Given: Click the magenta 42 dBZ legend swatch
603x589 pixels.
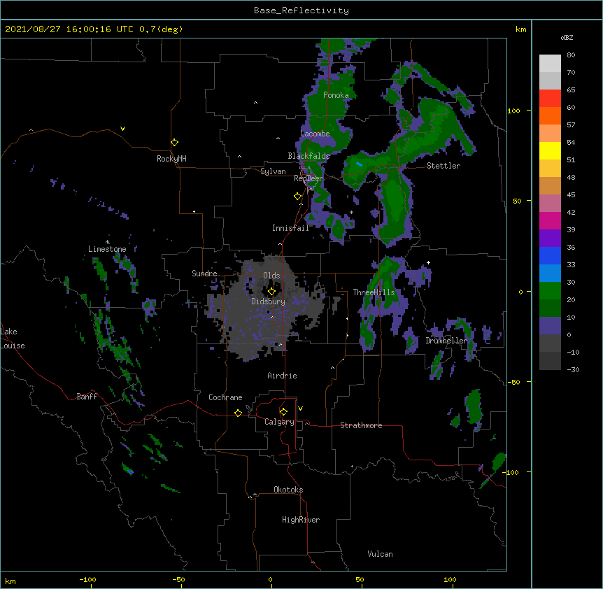Looking at the screenshot, I should [x=550, y=220].
